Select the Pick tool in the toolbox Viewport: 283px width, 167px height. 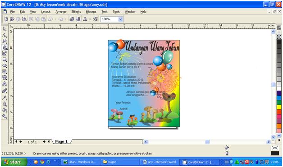5,29
